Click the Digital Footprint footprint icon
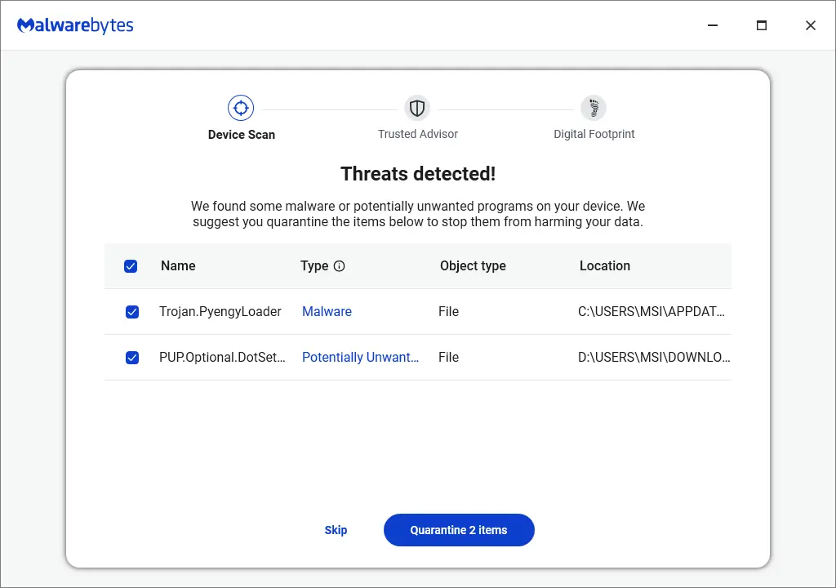 pos(594,109)
